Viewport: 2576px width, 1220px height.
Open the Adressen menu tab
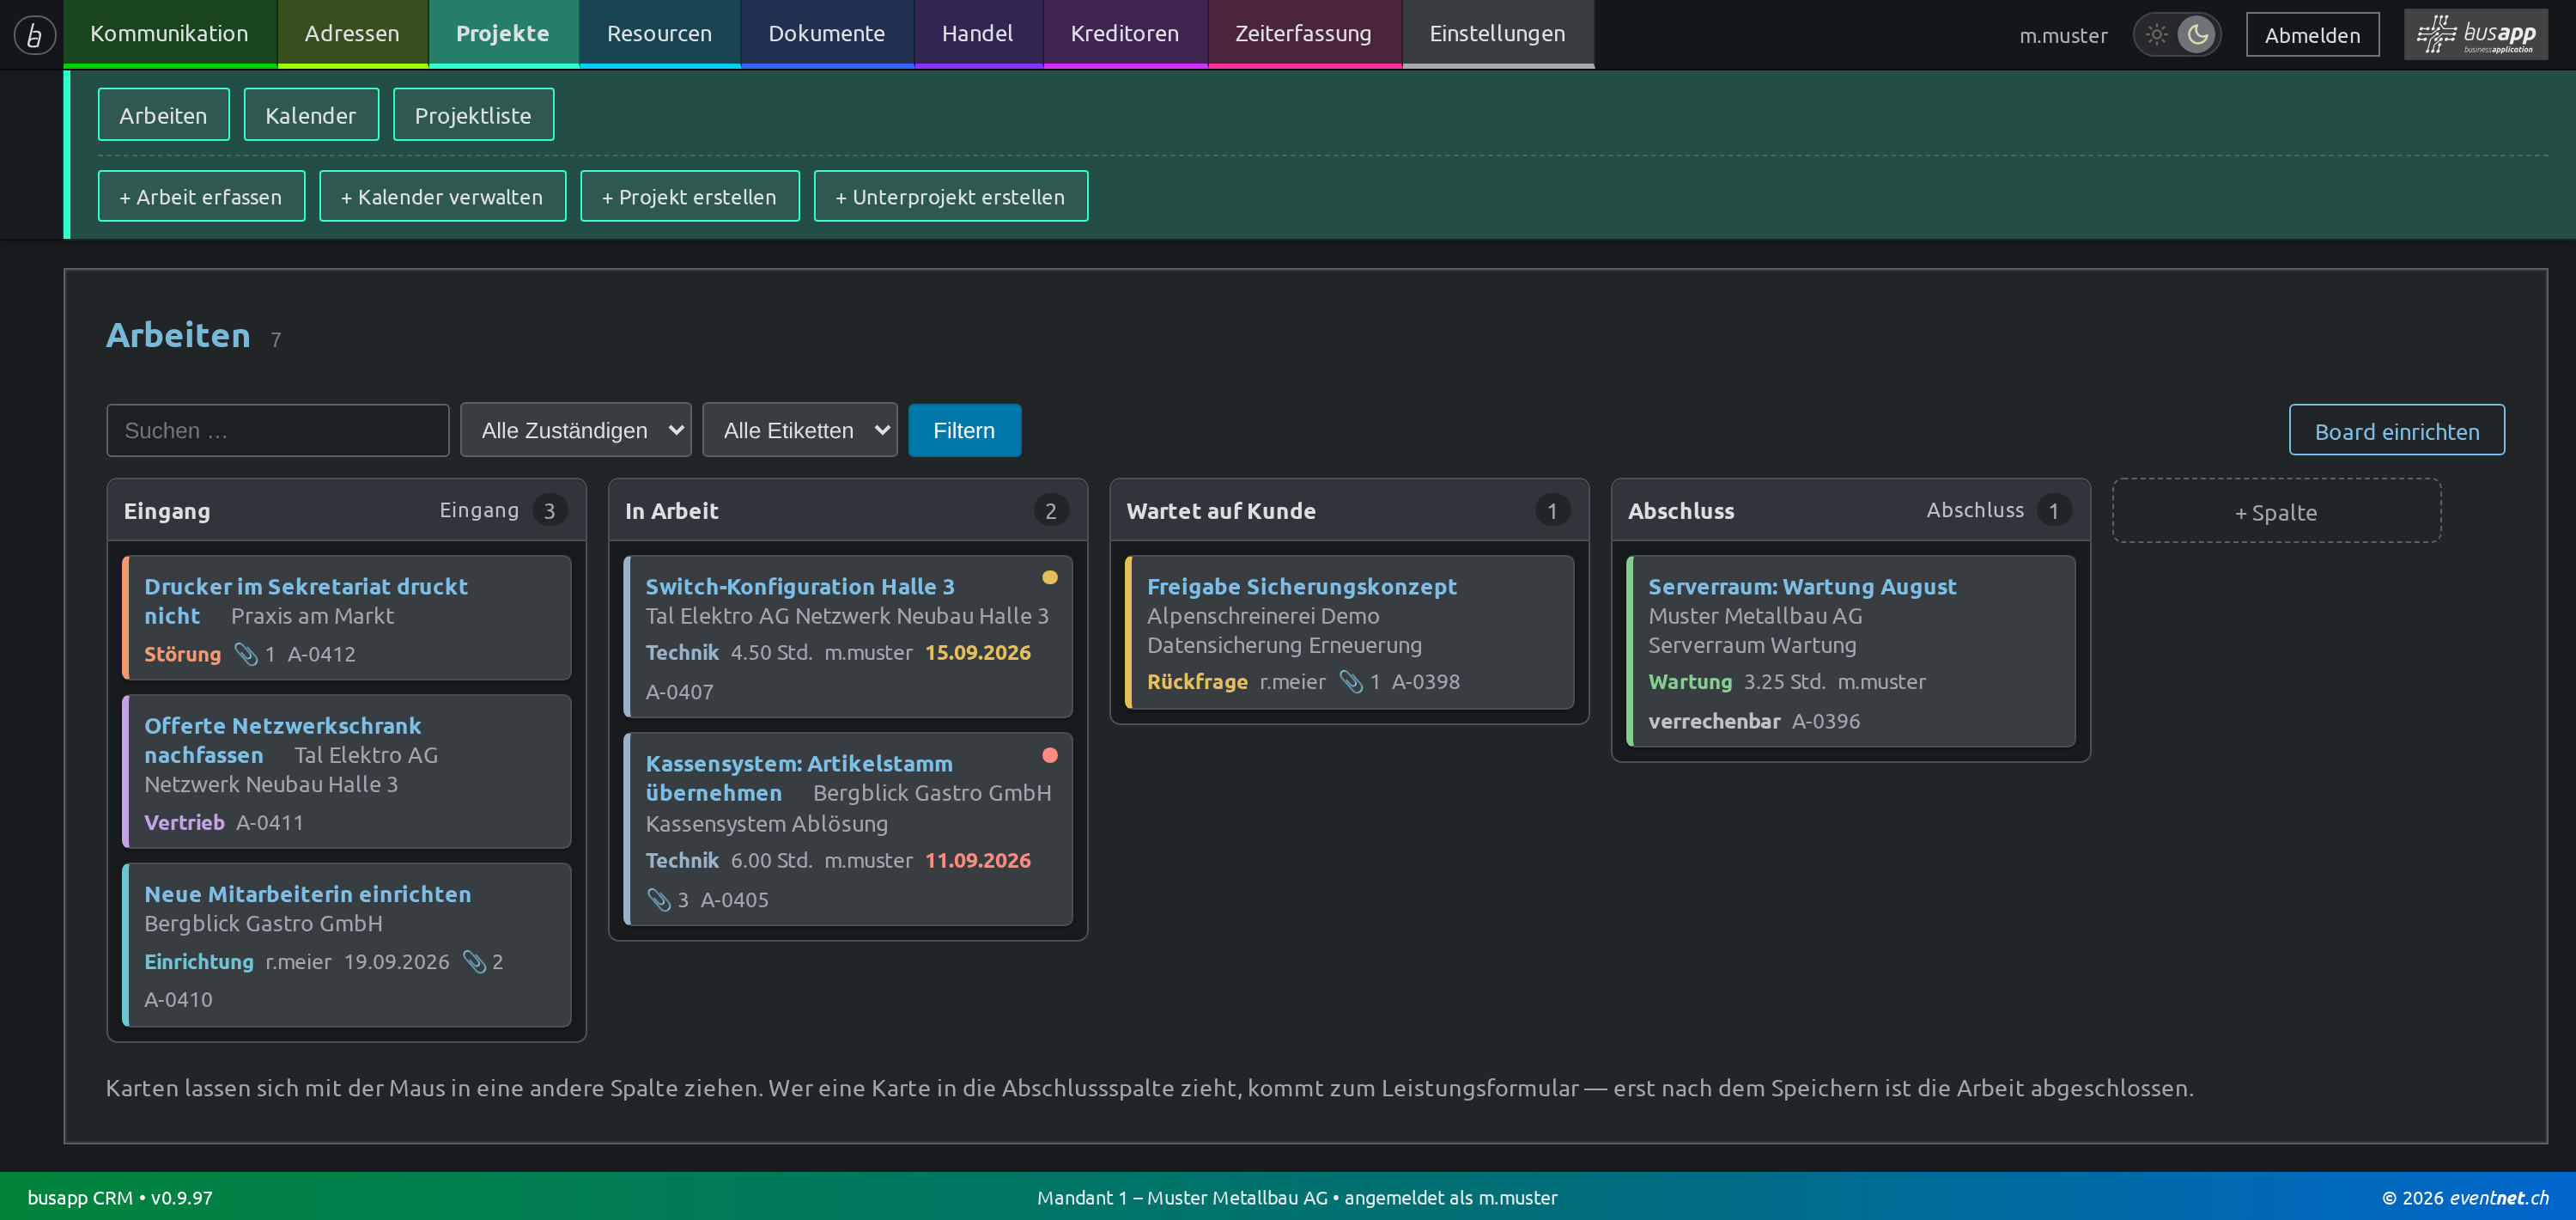click(352, 34)
